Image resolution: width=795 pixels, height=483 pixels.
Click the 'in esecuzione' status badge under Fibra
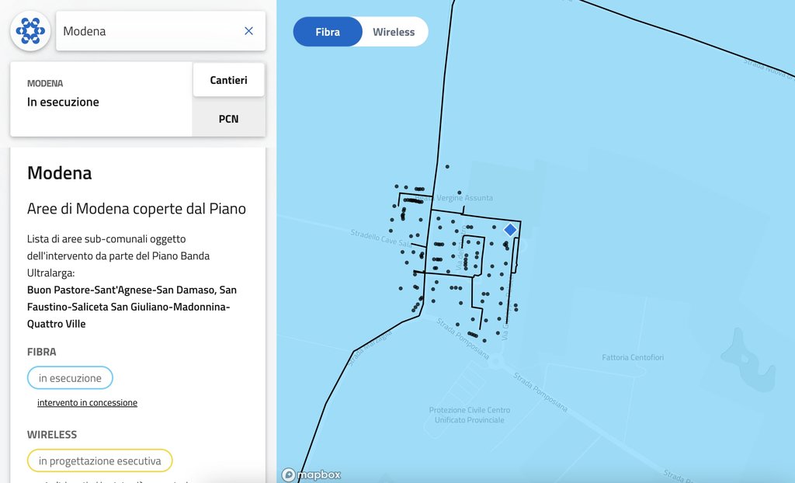(x=70, y=378)
